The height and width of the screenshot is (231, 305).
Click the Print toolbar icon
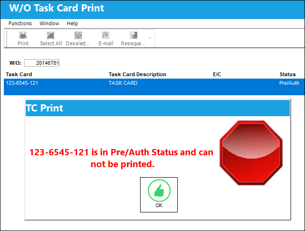point(23,39)
